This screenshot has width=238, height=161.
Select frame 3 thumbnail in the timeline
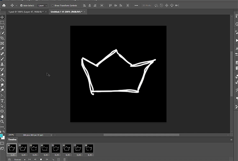[34, 148]
